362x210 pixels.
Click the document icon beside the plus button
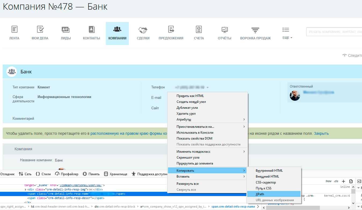[351, 181]
